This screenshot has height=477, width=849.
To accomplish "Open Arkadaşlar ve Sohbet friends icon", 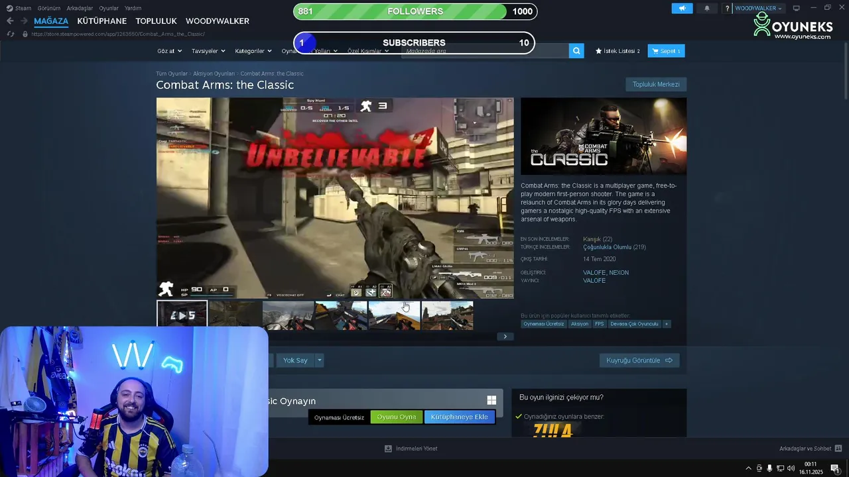I will coord(838,449).
